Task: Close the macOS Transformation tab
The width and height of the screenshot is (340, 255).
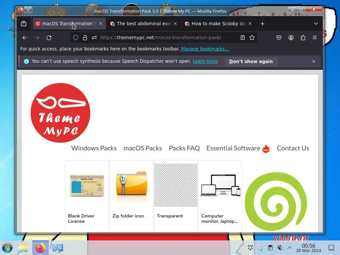Action: pos(101,24)
